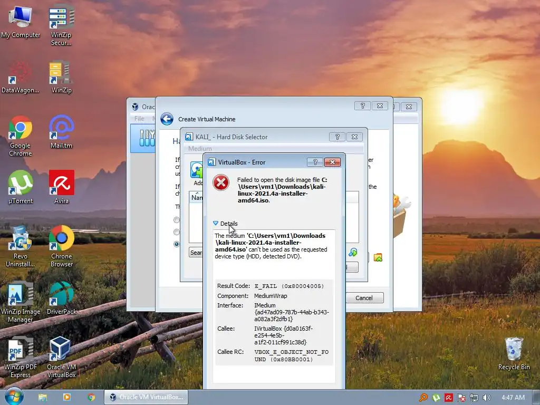Screen dimensions: 540x405
Task: Click the Medium menu in Hard Disk Selector
Action: (200, 148)
